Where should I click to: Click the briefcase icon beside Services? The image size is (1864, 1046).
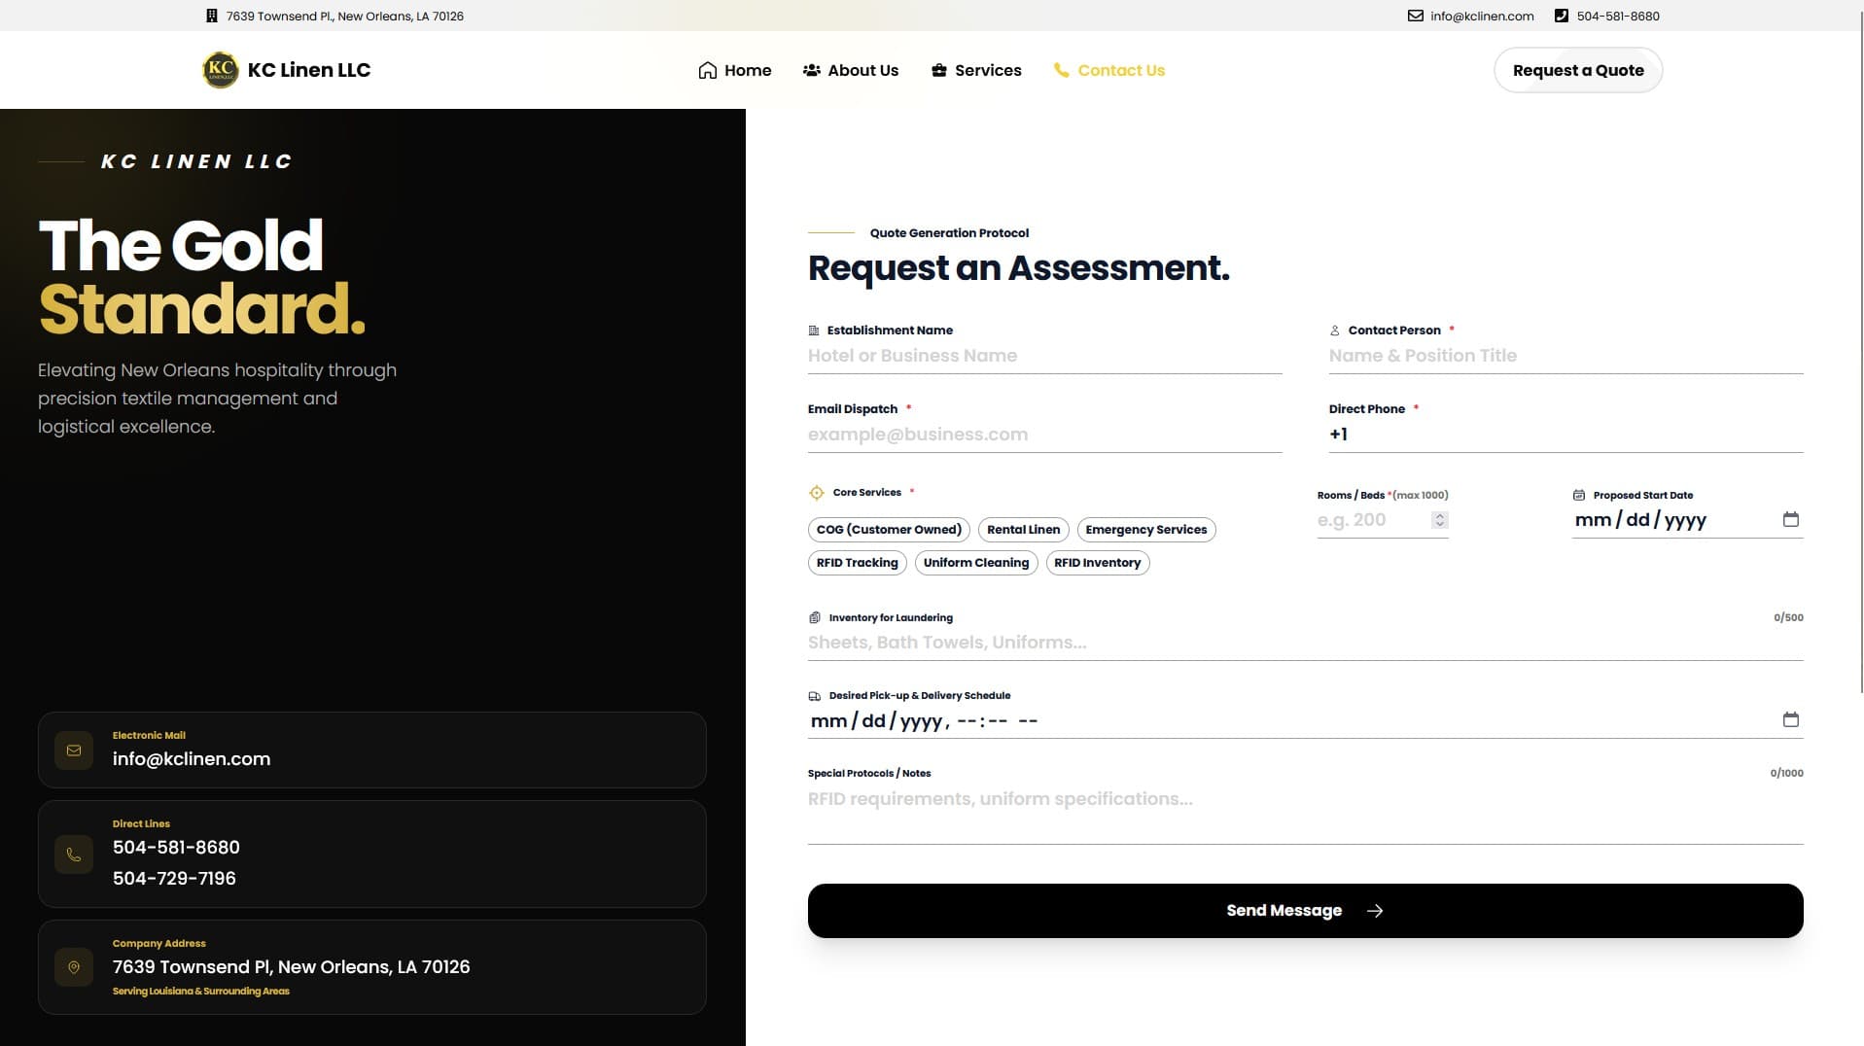[938, 69]
